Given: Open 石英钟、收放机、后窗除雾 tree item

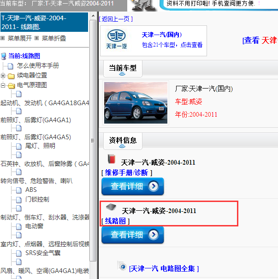Looking at the screenshot, I should [44, 164].
